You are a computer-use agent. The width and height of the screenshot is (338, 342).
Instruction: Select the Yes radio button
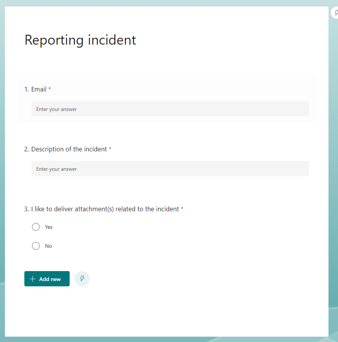pos(36,227)
